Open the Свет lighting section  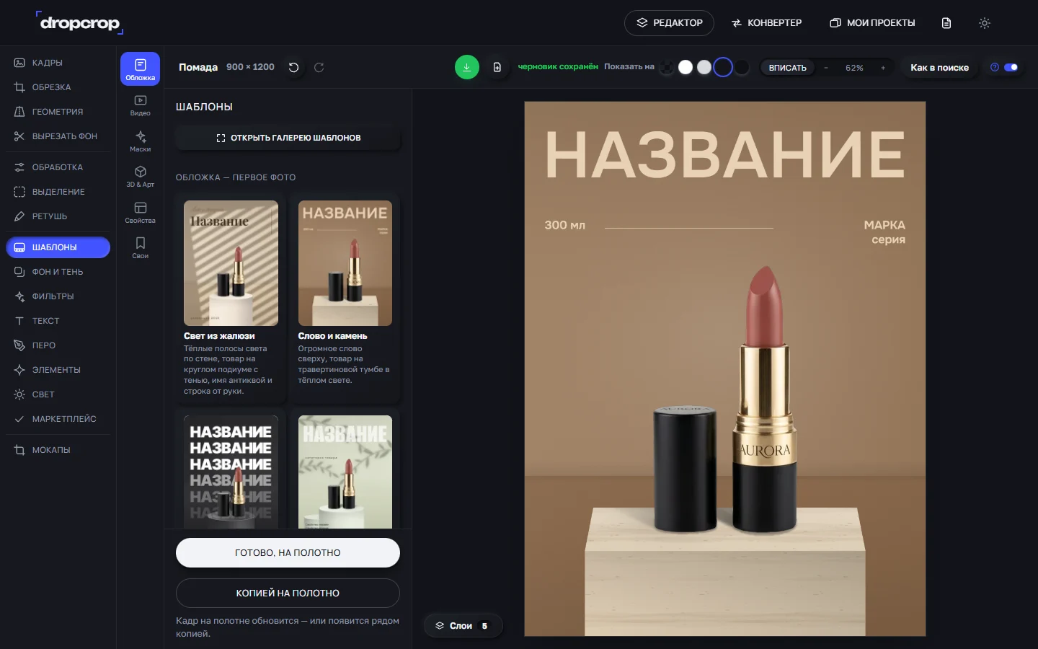coord(58,394)
